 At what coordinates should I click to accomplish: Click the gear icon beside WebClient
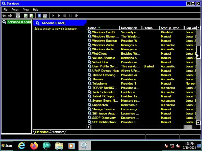(x=89, y=53)
